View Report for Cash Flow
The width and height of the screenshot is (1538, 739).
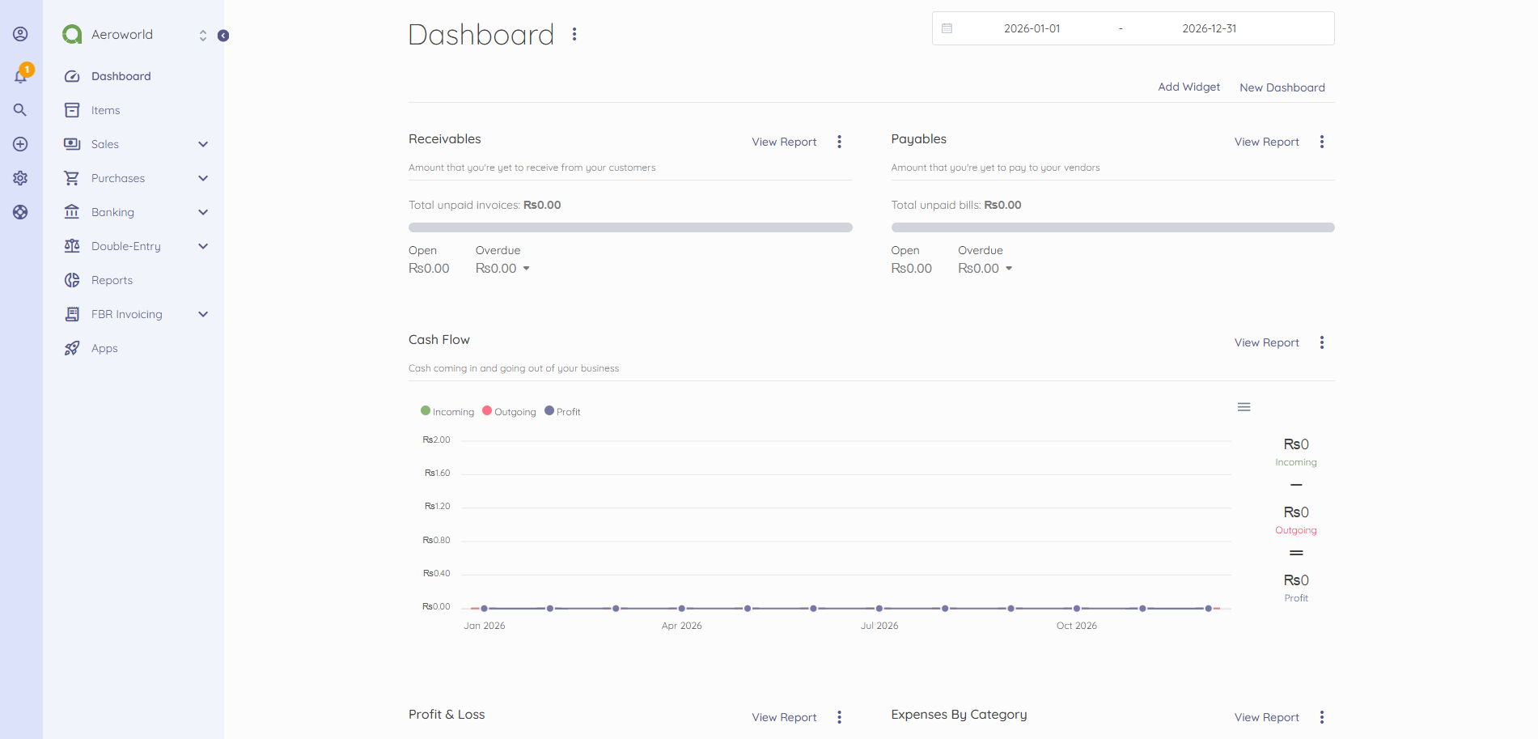click(x=1266, y=342)
